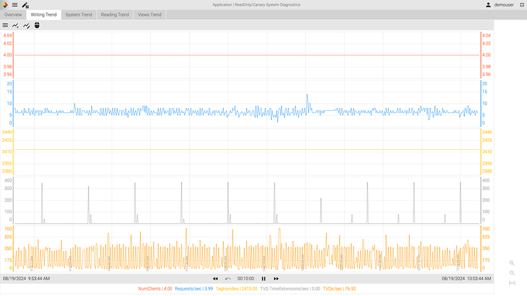Select the Writing Trend tab
This screenshot has width=527, height=296.
(43, 15)
